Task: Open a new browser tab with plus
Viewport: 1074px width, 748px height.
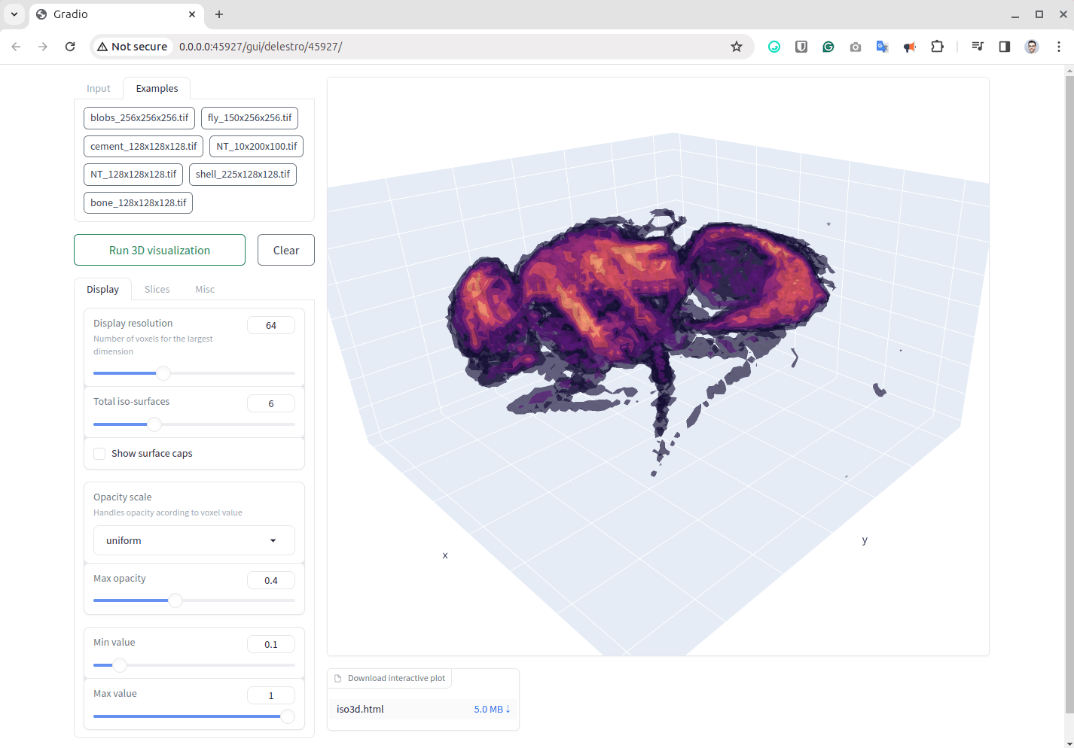Action: [x=219, y=14]
